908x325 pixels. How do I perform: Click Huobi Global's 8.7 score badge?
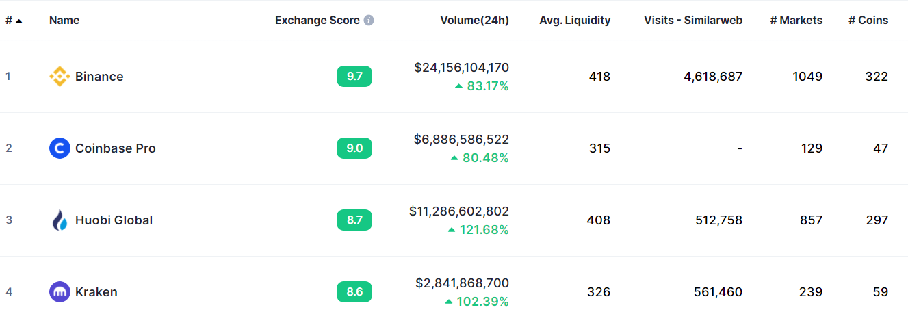(354, 220)
